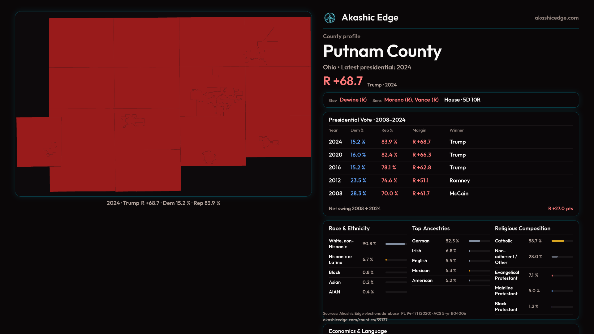Click the Putnam County title heading
The height and width of the screenshot is (334, 594).
tap(382, 51)
